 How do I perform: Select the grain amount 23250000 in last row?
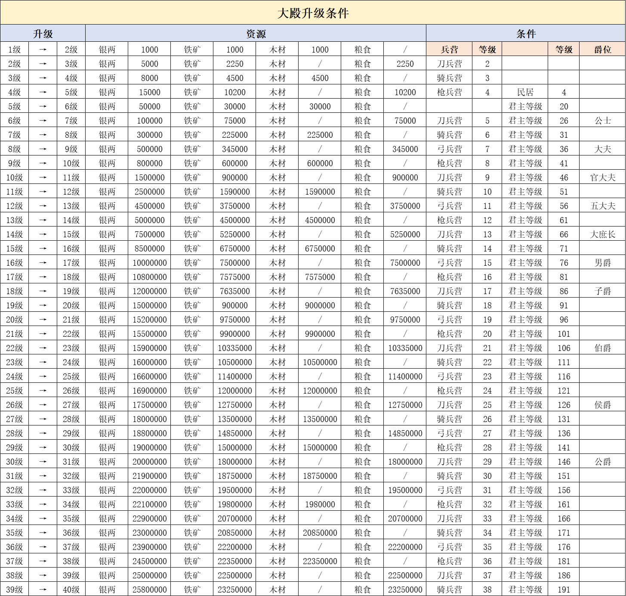pyautogui.click(x=405, y=590)
